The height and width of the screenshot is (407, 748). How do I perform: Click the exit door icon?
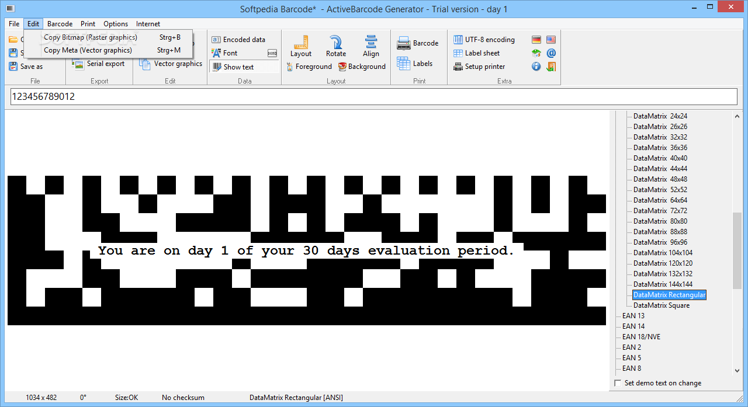(551, 67)
